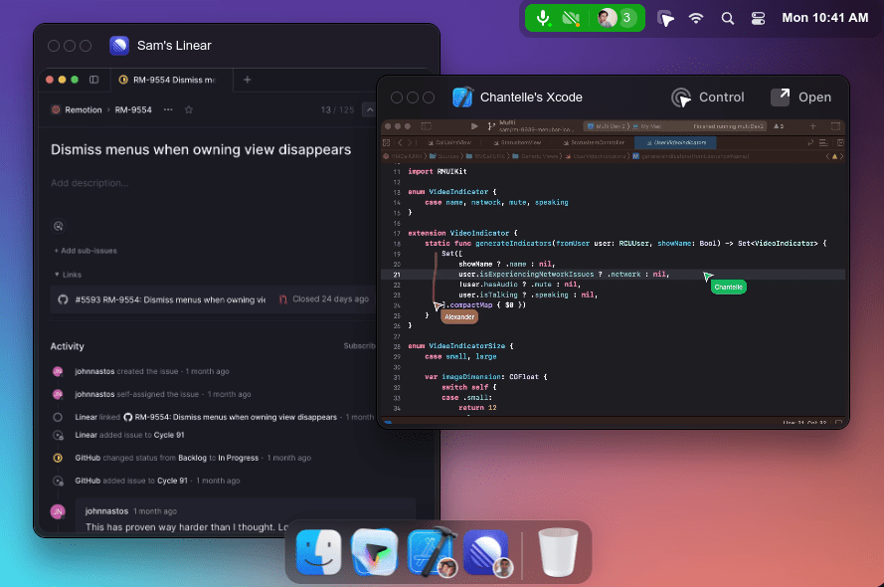Image resolution: width=884 pixels, height=587 pixels.
Task: Switch to the StatusItemView tab in Xcode
Action: 517,142
